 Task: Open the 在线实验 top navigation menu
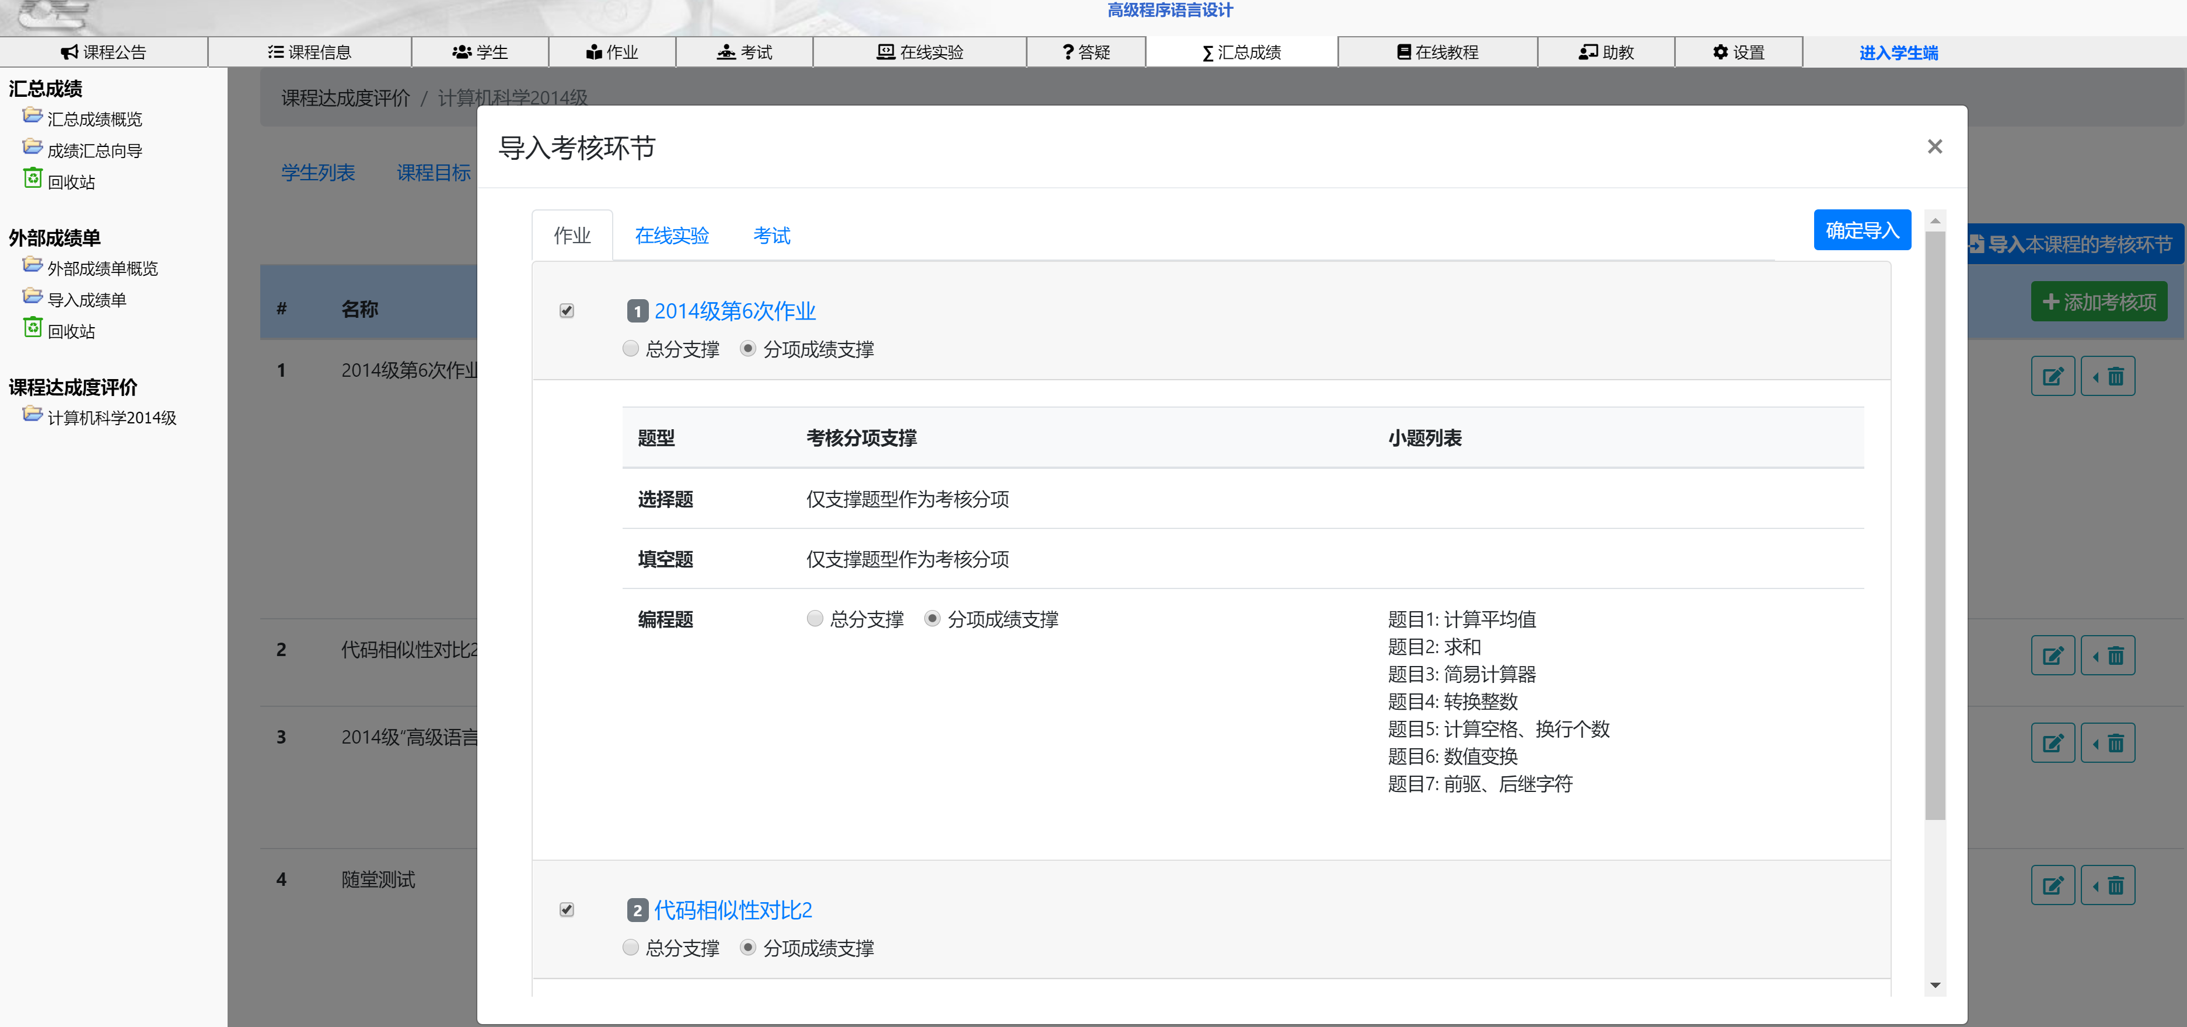click(920, 52)
